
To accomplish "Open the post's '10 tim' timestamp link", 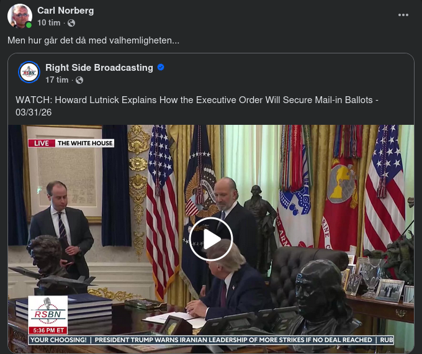I will point(48,23).
